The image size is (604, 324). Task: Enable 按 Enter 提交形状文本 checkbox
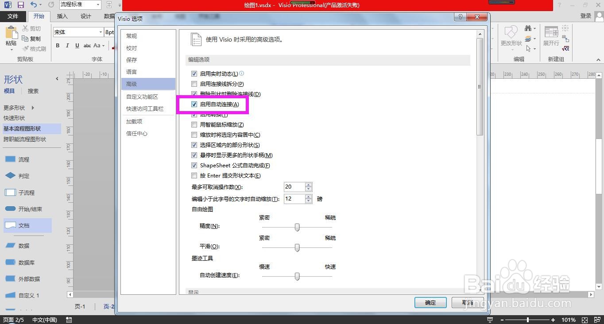[194, 176]
